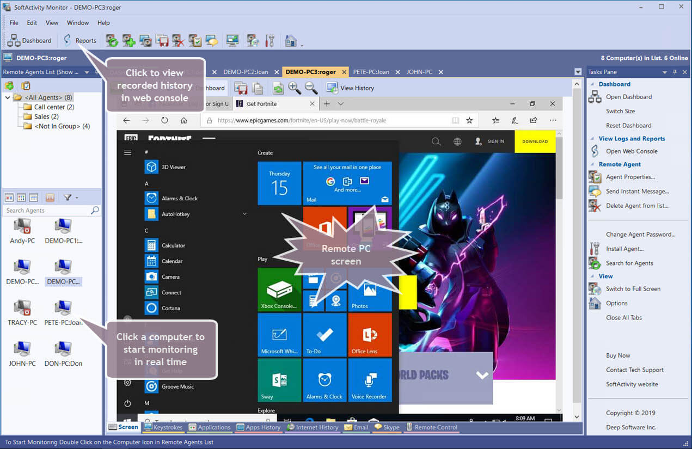
Task: Click Open Web Console in Tasks Pane
Action: coord(632,151)
